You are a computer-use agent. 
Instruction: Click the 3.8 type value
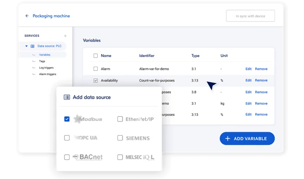(194, 92)
